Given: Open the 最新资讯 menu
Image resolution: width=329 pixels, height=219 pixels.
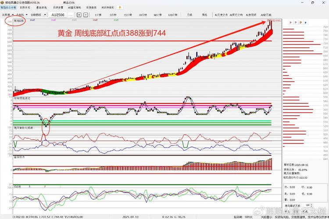Looking at the screenshot, I should 42,7.
